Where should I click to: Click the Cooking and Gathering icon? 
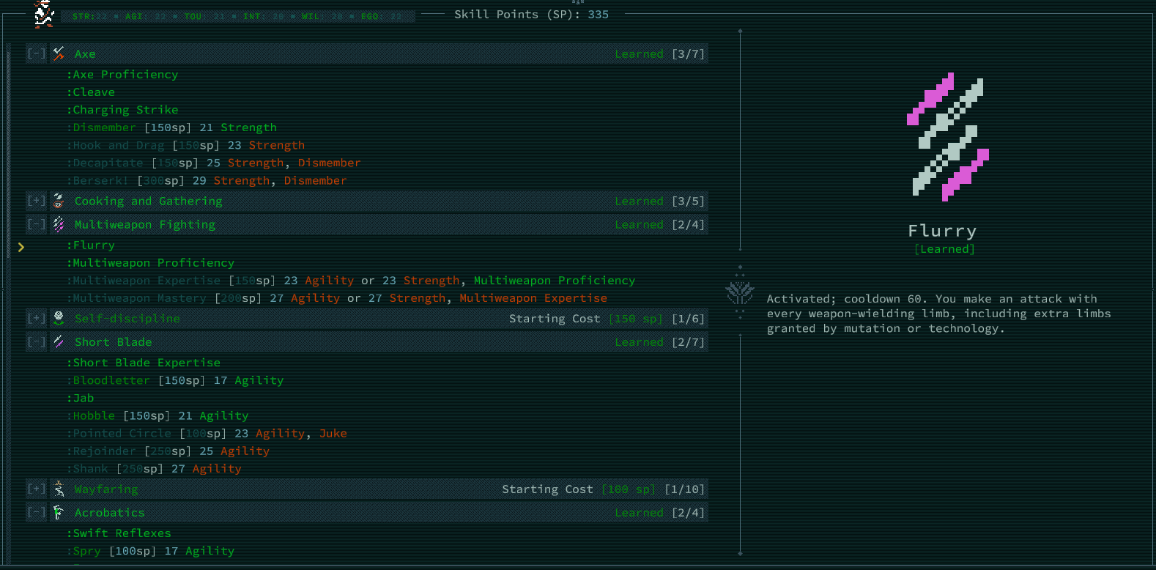point(59,201)
